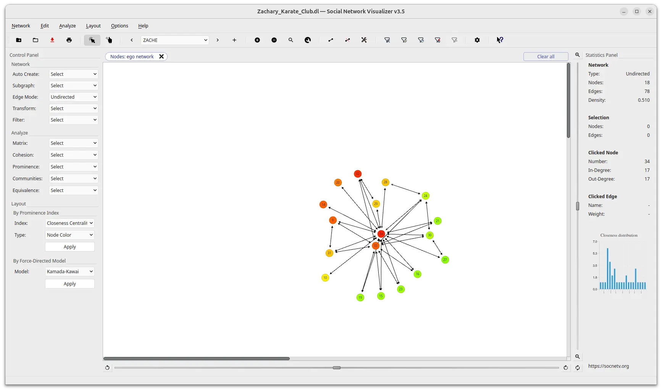Find a node using magnifier toolbar icon
The height and width of the screenshot is (391, 662).
click(x=291, y=40)
